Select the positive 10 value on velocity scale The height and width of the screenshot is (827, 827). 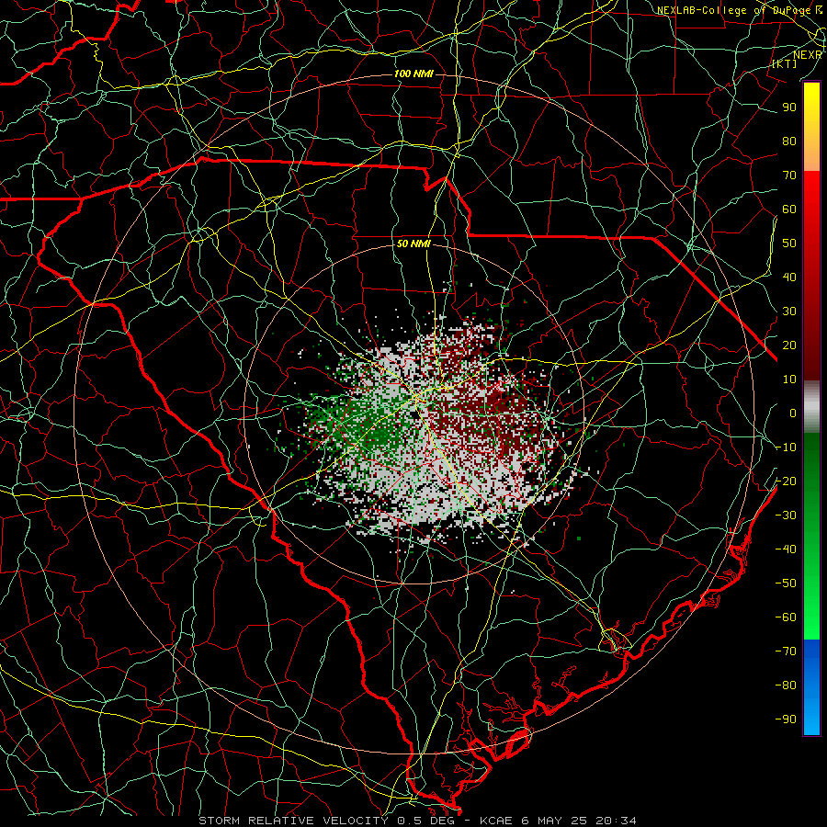(x=789, y=380)
